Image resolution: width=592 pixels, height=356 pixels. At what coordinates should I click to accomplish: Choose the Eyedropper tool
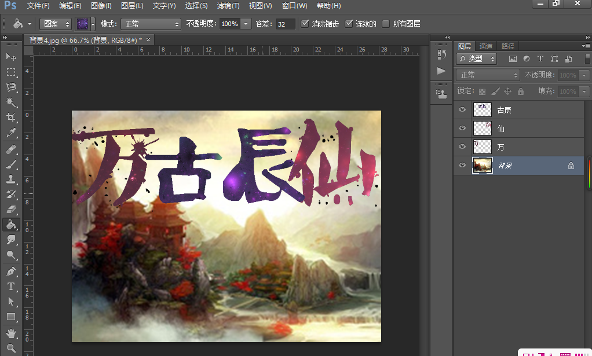[11, 133]
